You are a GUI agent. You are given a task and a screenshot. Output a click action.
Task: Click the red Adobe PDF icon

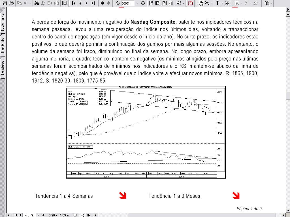coord(190,3)
